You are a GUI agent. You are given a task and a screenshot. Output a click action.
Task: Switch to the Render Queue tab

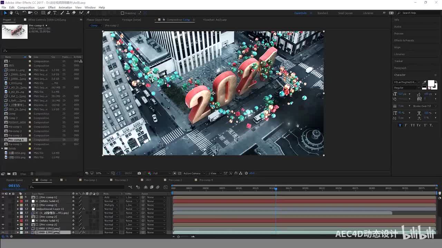pyautogui.click(x=15, y=180)
